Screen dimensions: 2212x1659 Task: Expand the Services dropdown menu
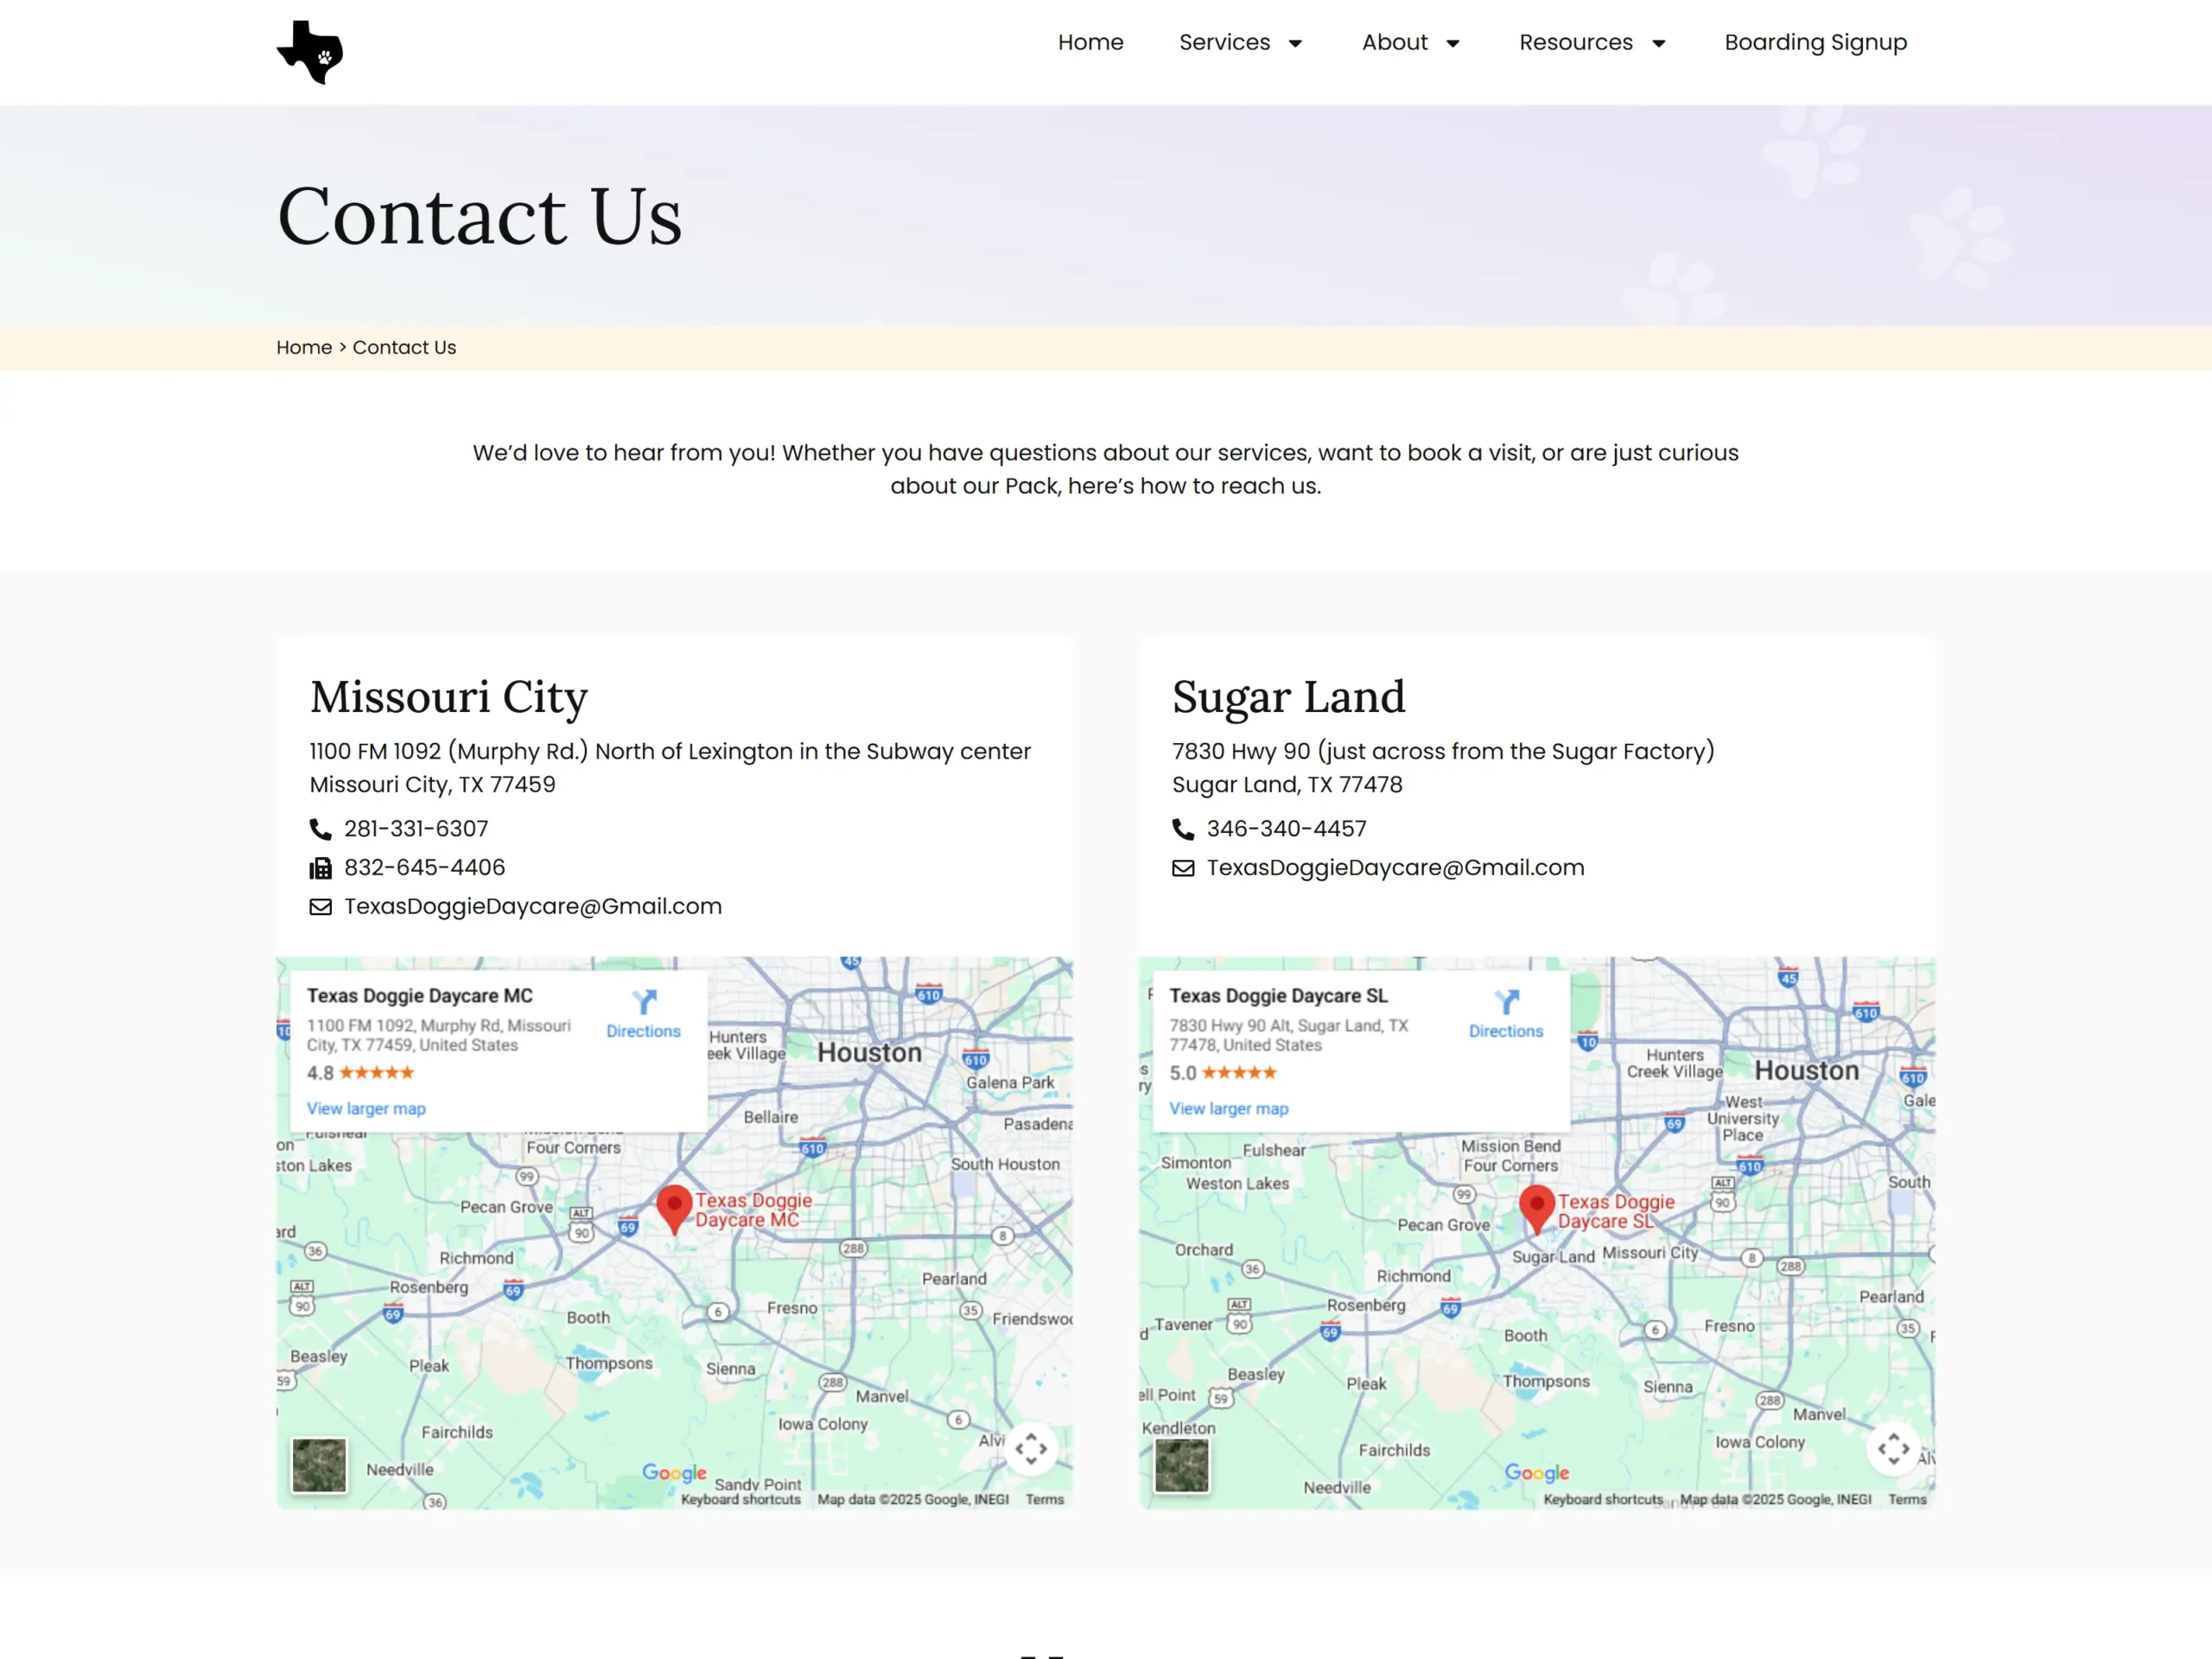pyautogui.click(x=1240, y=42)
